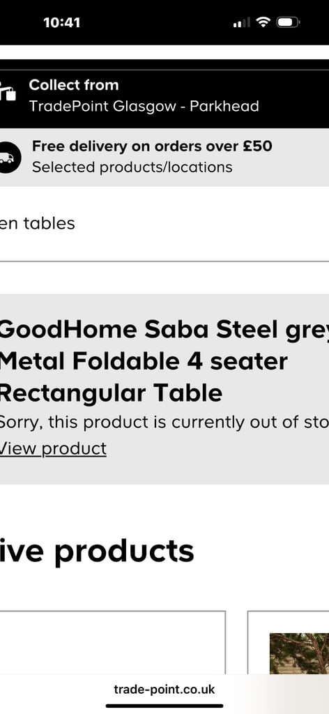Tap the 10:41 clock in status bar
Image resolution: width=329 pixels, height=714 pixels.
click(62, 22)
